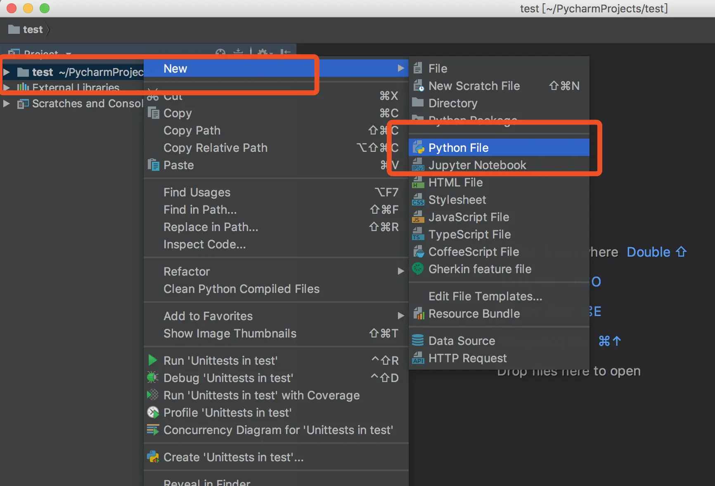715x486 pixels.
Task: Click the Concurrency Diagram icon
Action: click(x=153, y=429)
